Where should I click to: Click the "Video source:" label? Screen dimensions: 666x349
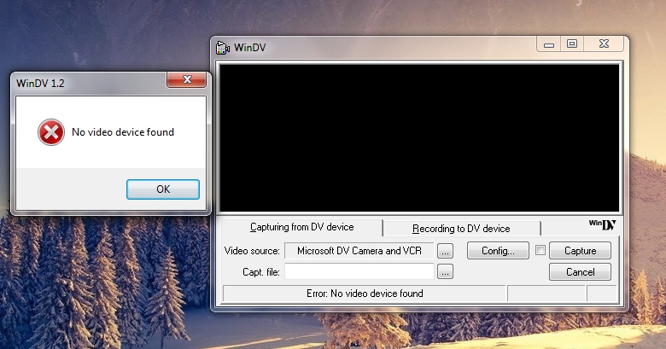(252, 251)
